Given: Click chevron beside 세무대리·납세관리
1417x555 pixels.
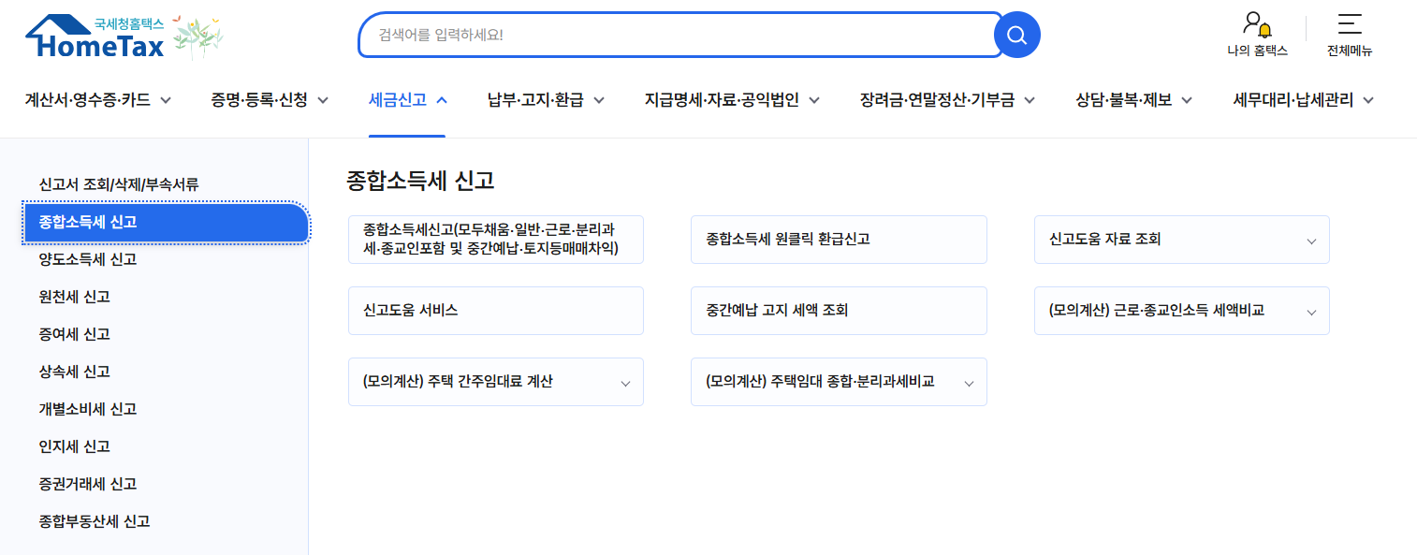Looking at the screenshot, I should 1368,101.
